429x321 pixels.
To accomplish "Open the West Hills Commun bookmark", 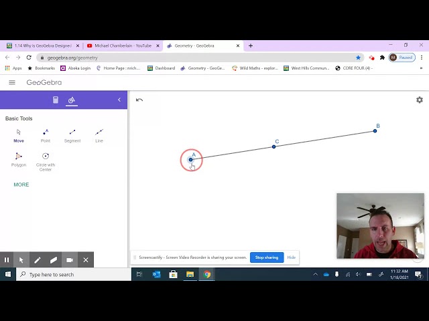I will (306, 68).
